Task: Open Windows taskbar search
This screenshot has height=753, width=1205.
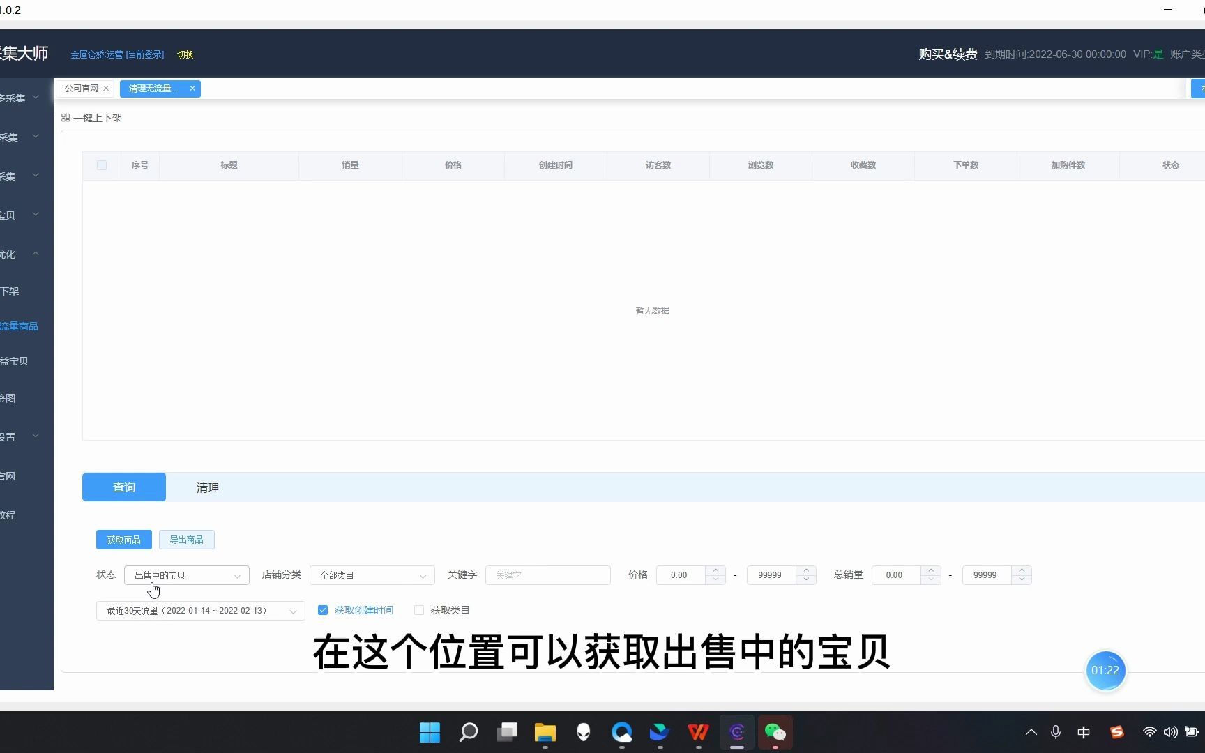Action: (469, 732)
